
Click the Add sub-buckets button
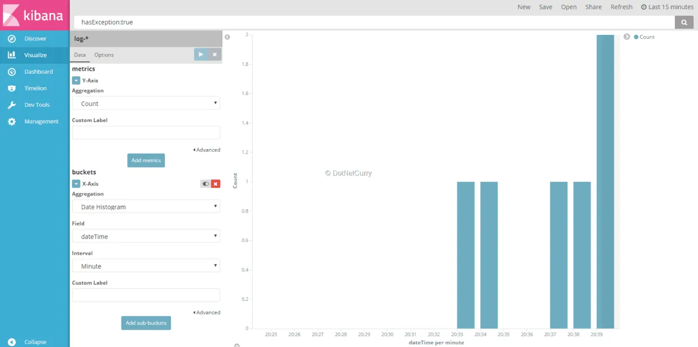pyautogui.click(x=146, y=323)
